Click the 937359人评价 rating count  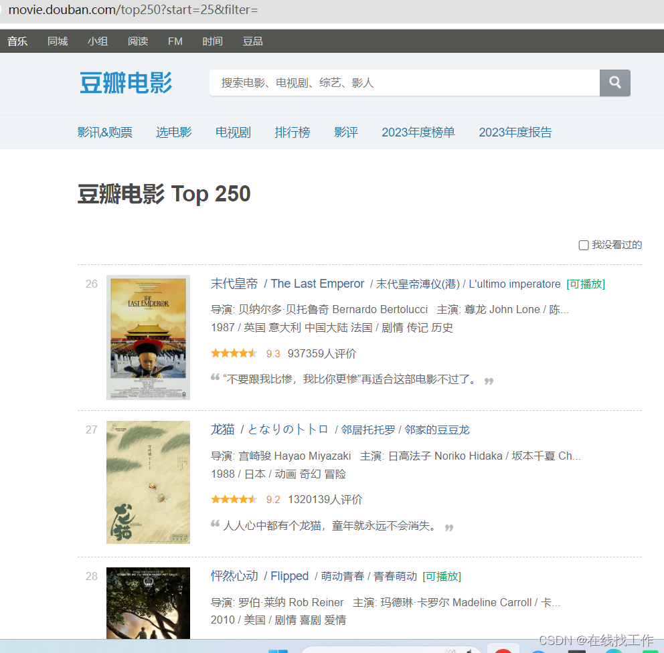tap(322, 353)
